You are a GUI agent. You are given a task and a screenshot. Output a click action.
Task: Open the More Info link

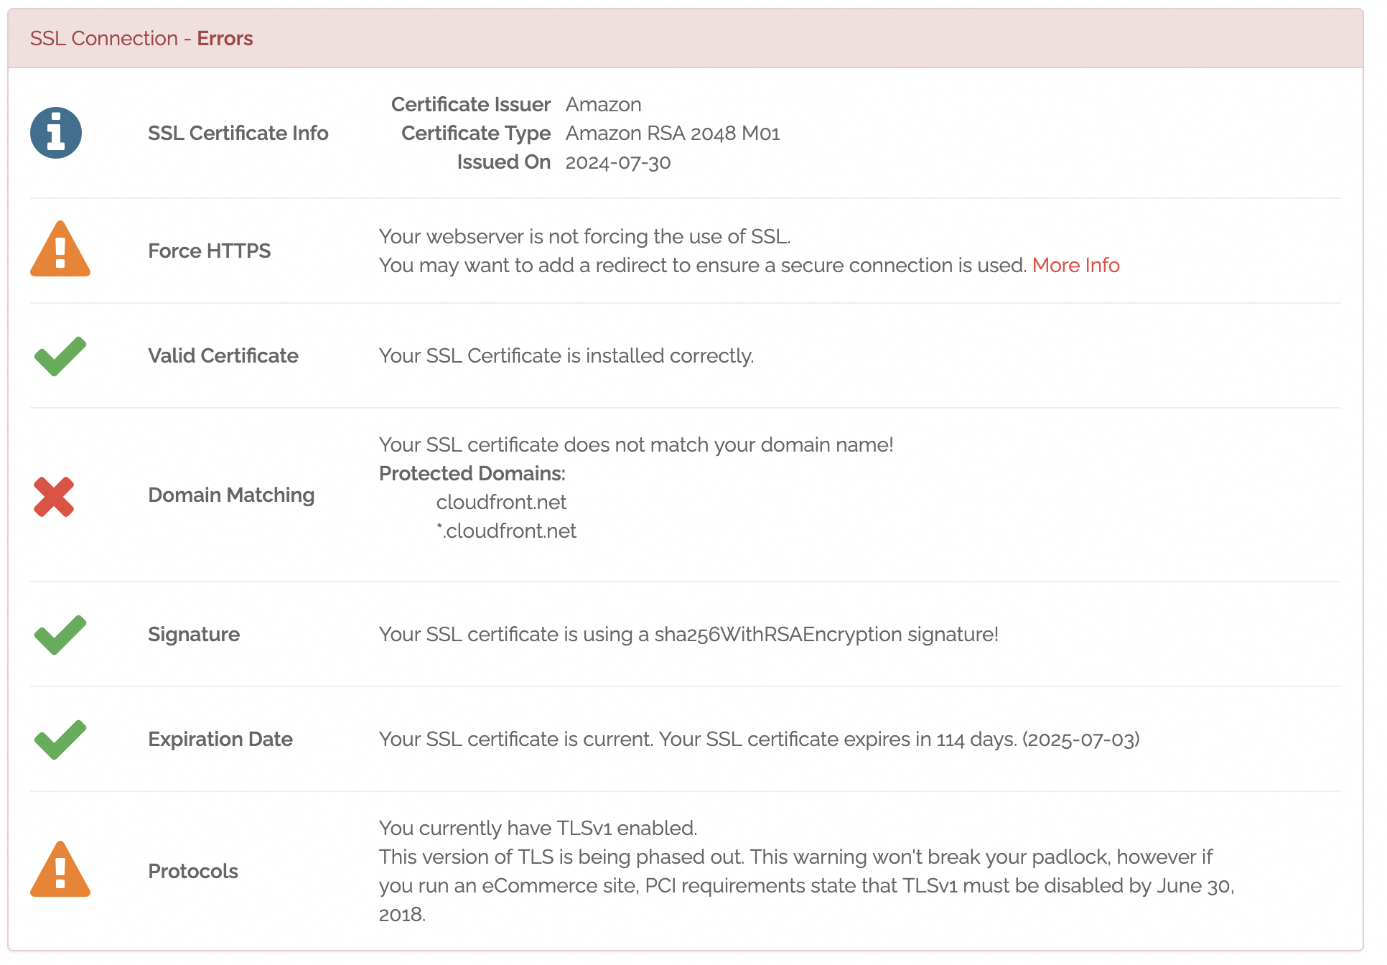tap(1075, 266)
